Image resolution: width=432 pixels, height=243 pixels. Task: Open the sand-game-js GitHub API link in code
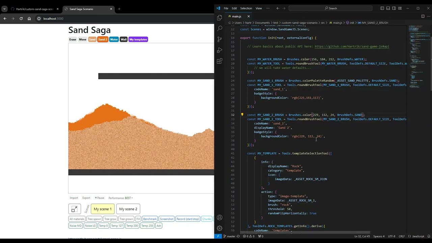(x=352, y=46)
